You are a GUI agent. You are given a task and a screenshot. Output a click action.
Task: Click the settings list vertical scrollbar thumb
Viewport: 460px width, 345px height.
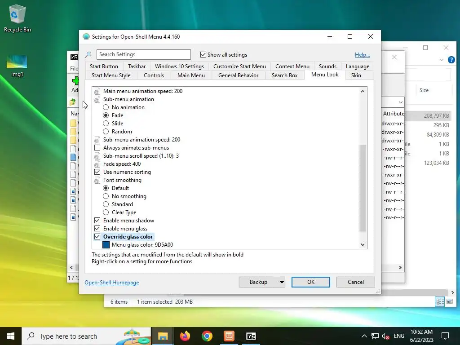[x=363, y=188]
